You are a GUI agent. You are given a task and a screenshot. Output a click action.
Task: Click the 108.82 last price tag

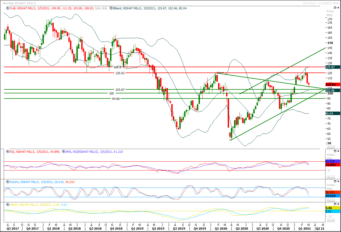click(x=333, y=84)
